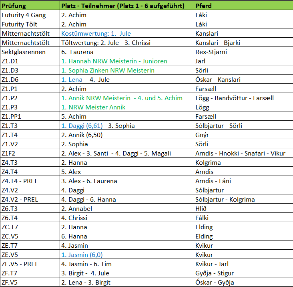Select the 'Z1.D1' exam cell

point(30,61)
